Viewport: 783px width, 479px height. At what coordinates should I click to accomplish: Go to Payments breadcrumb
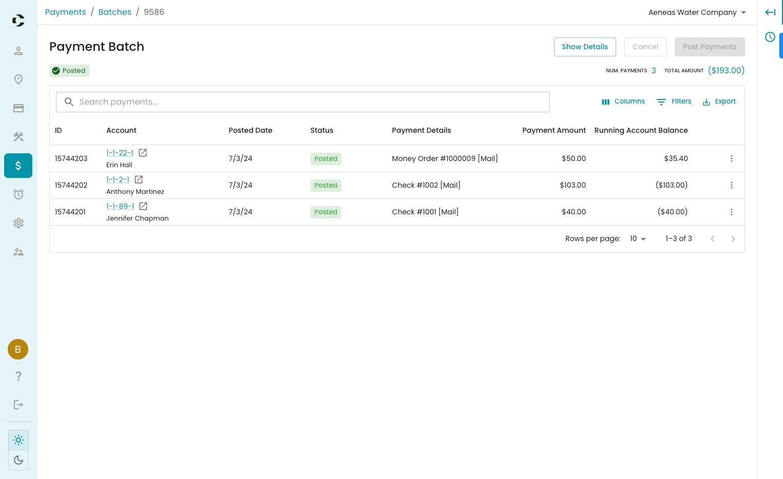[x=66, y=12]
